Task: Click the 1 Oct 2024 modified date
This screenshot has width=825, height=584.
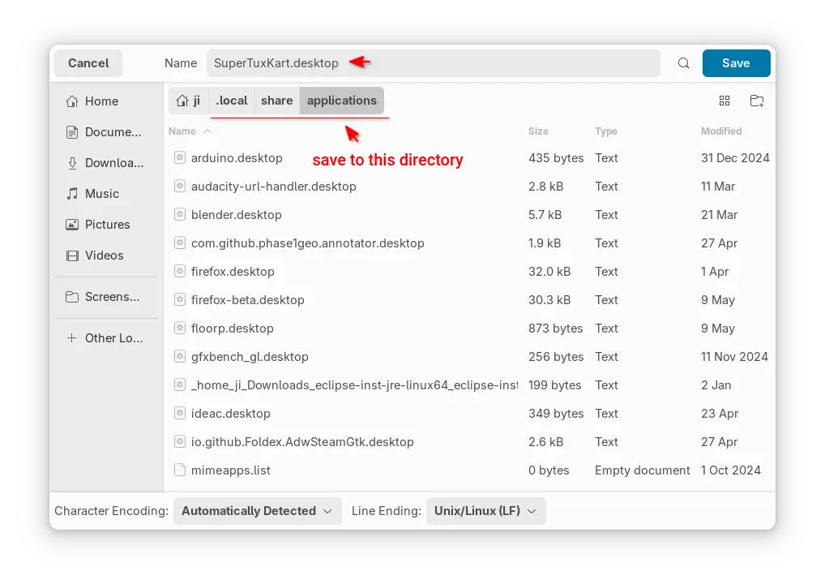Action: coord(731,470)
